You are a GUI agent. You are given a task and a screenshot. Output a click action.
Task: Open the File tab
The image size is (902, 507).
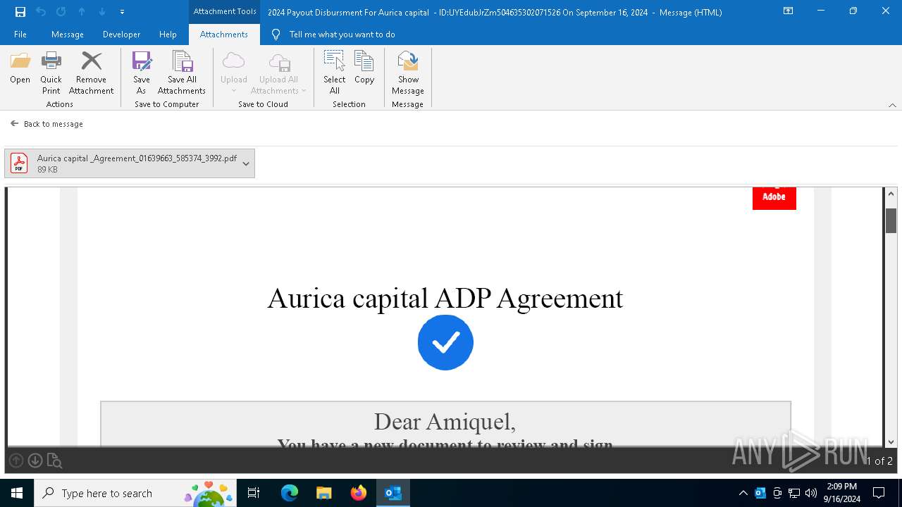(x=20, y=35)
